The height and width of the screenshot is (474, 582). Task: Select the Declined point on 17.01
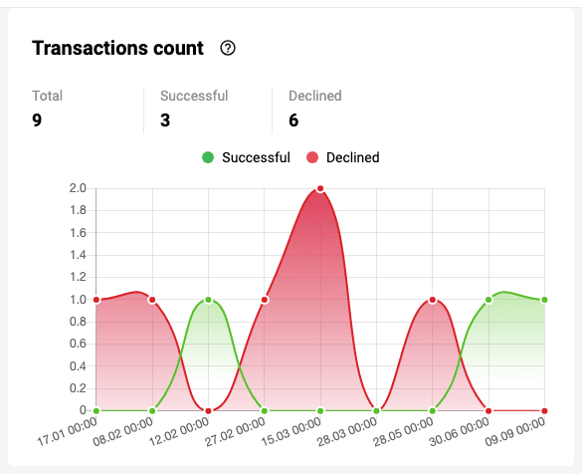tap(97, 300)
